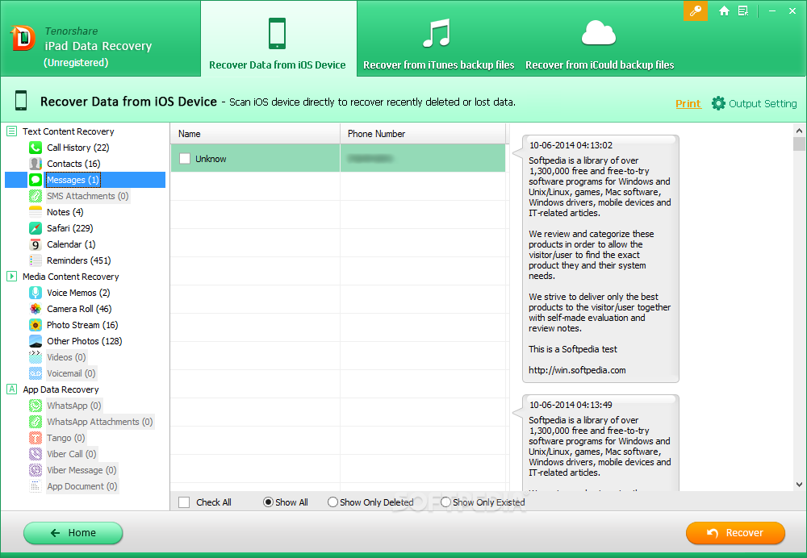Collapse the App Data Recovery section

tap(12, 389)
